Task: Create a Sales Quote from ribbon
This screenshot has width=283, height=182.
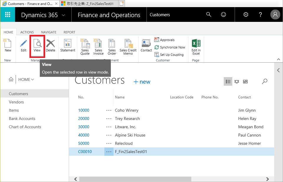Action: [x=85, y=47]
